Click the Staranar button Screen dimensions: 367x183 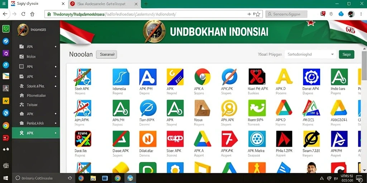106,54
